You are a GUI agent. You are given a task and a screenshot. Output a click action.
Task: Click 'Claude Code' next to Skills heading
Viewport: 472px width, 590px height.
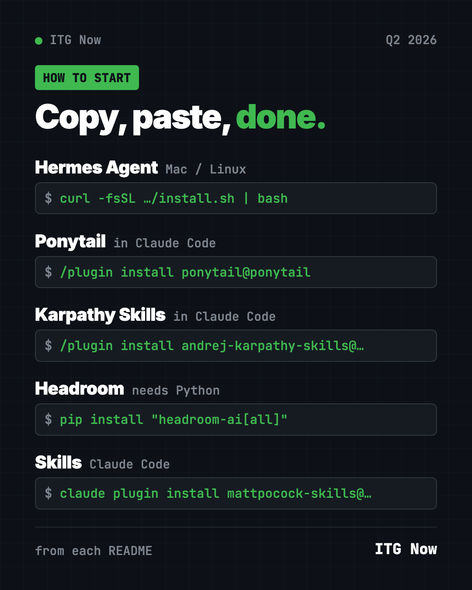pyautogui.click(x=129, y=464)
